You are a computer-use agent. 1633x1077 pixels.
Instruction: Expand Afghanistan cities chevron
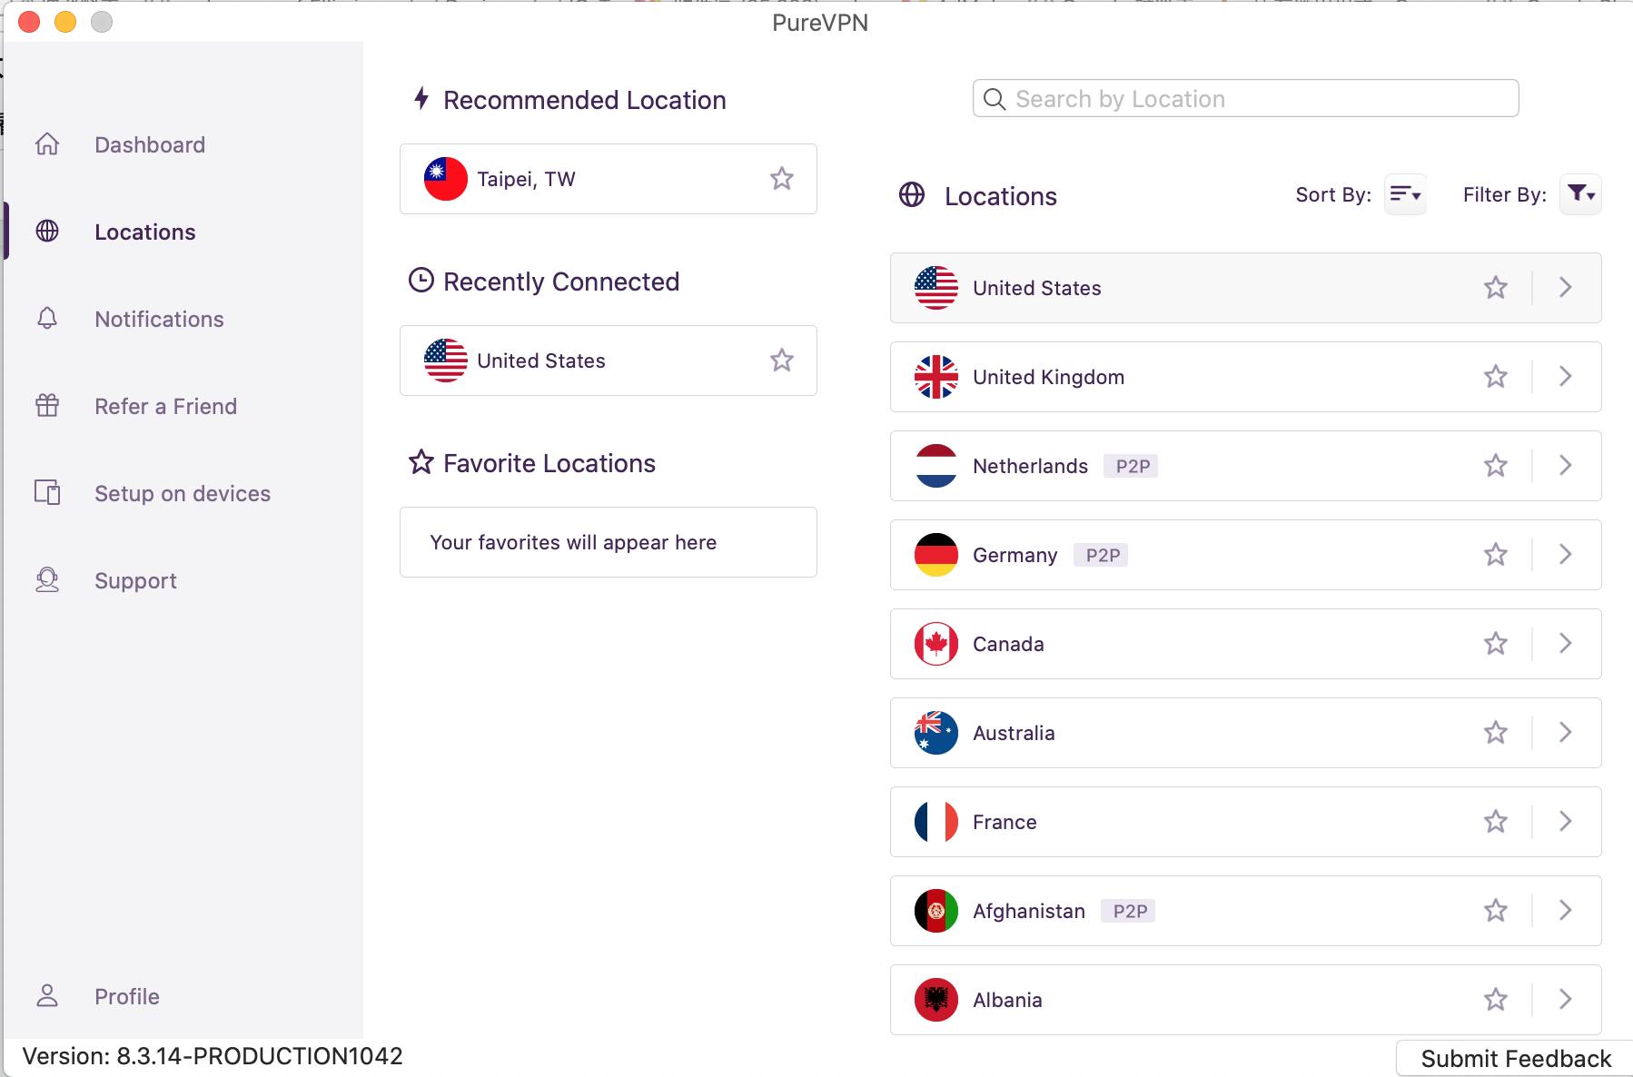1566,910
